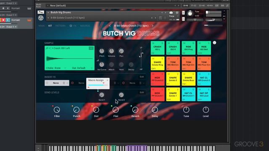Screen dimensions: 269x151
Task: Click the round icon beside the pad grid
Action: (214, 43)
